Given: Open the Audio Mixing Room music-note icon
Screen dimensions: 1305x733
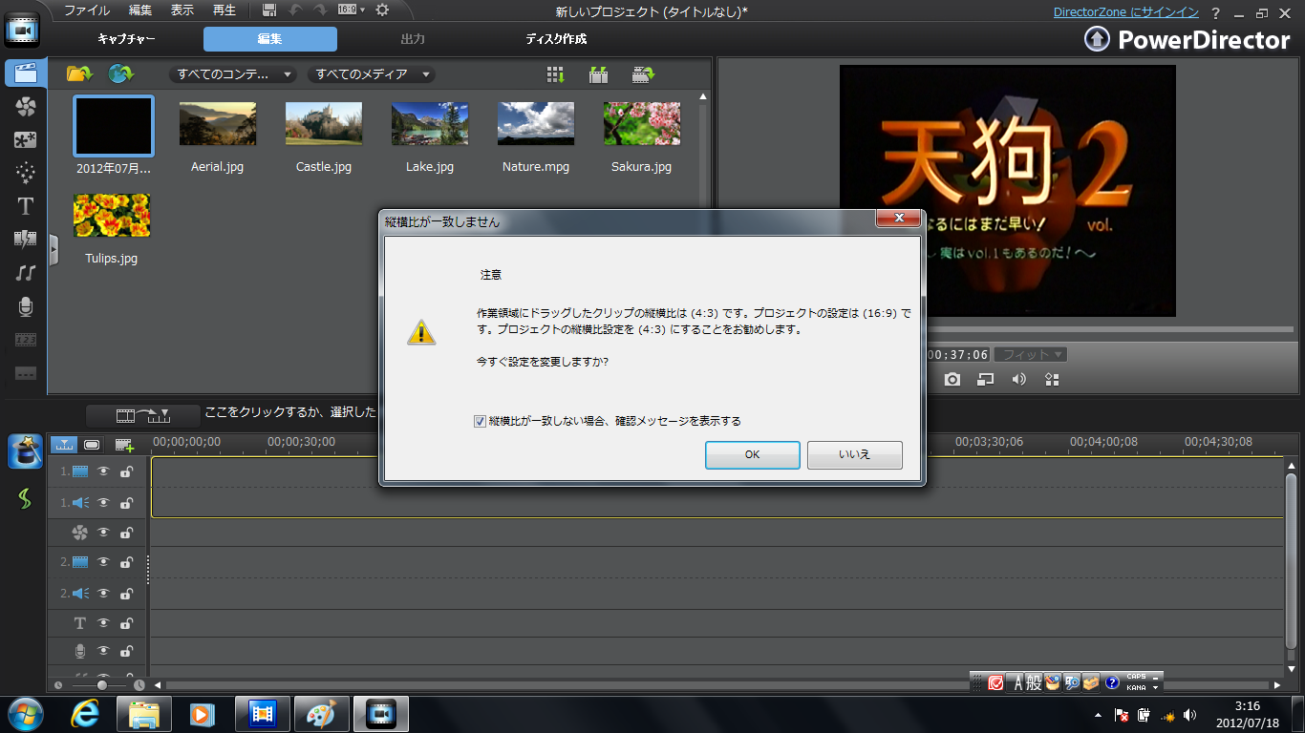Looking at the screenshot, I should coord(25,273).
